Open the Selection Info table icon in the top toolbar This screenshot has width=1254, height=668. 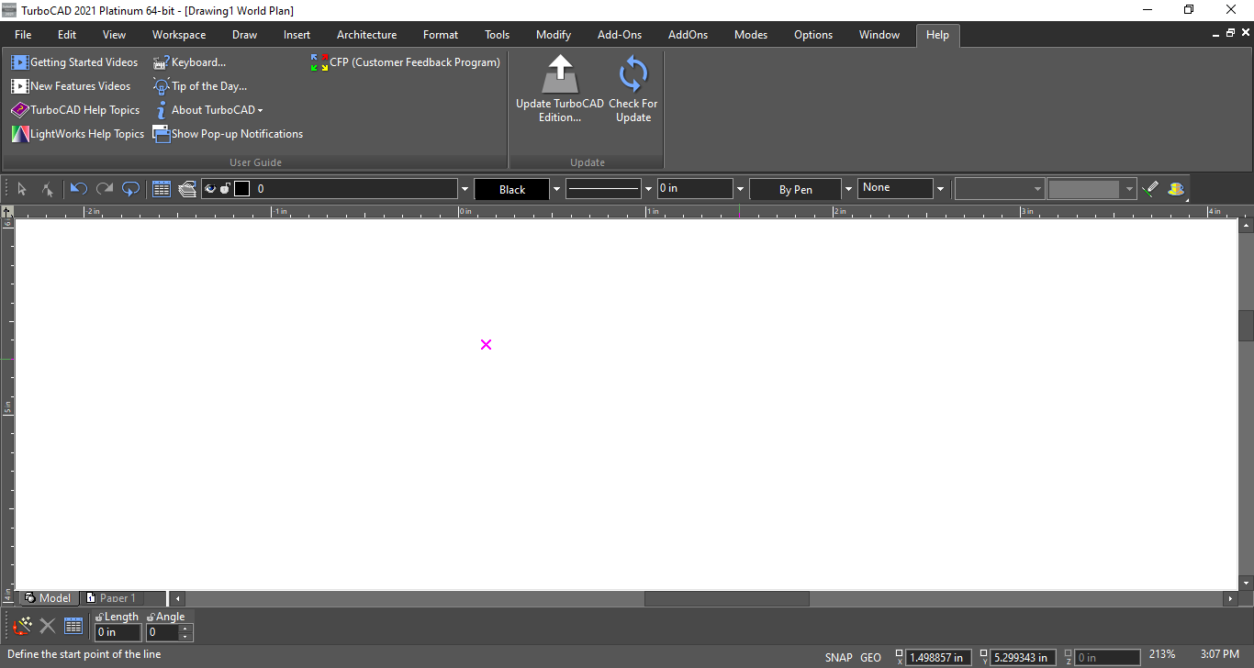pos(162,189)
